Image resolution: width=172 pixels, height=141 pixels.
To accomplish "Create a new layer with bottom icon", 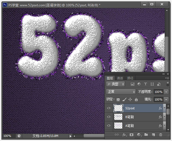I will (x=153, y=135).
